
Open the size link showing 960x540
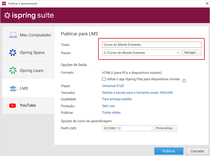pos(137,93)
